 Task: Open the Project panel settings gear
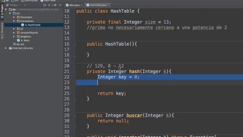coord(55,5)
